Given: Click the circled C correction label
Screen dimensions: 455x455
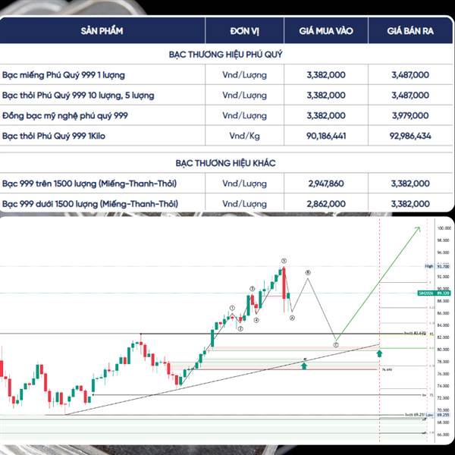Looking at the screenshot, I should 336,345.
